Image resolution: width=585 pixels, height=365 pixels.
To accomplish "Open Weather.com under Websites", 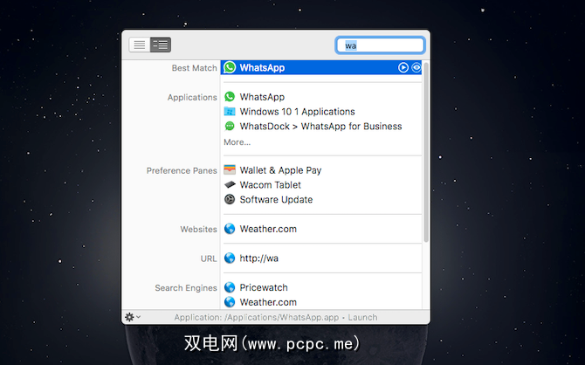I will click(x=268, y=229).
